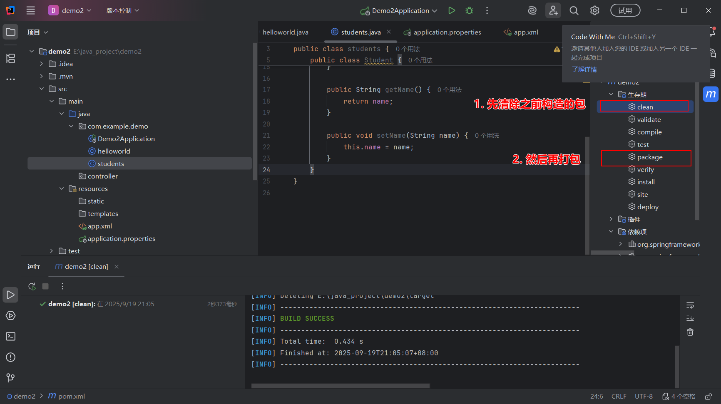Image resolution: width=721 pixels, height=404 pixels.
Task: Toggle scroll to end of console
Action: [x=690, y=318]
